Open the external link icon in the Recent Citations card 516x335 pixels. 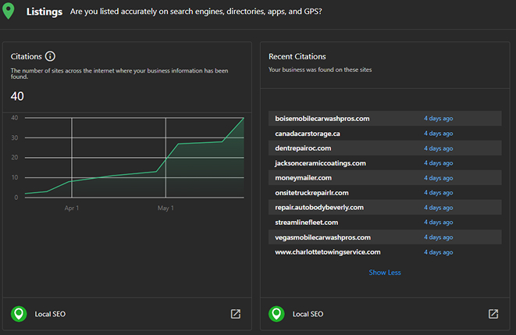point(493,314)
